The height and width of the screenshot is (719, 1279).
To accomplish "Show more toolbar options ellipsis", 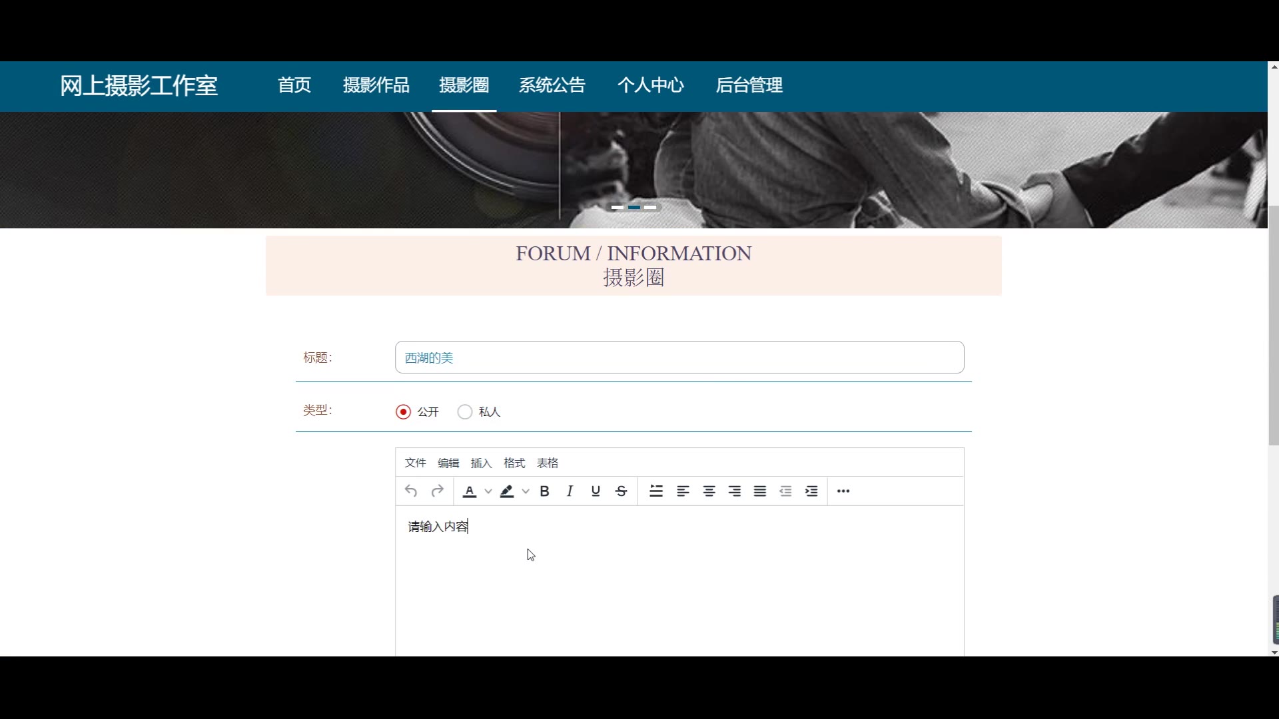I will [x=843, y=491].
